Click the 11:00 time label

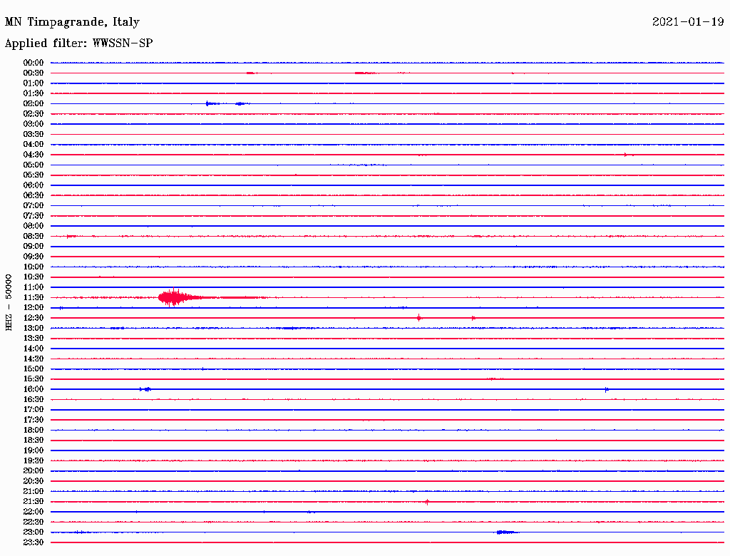pos(34,287)
